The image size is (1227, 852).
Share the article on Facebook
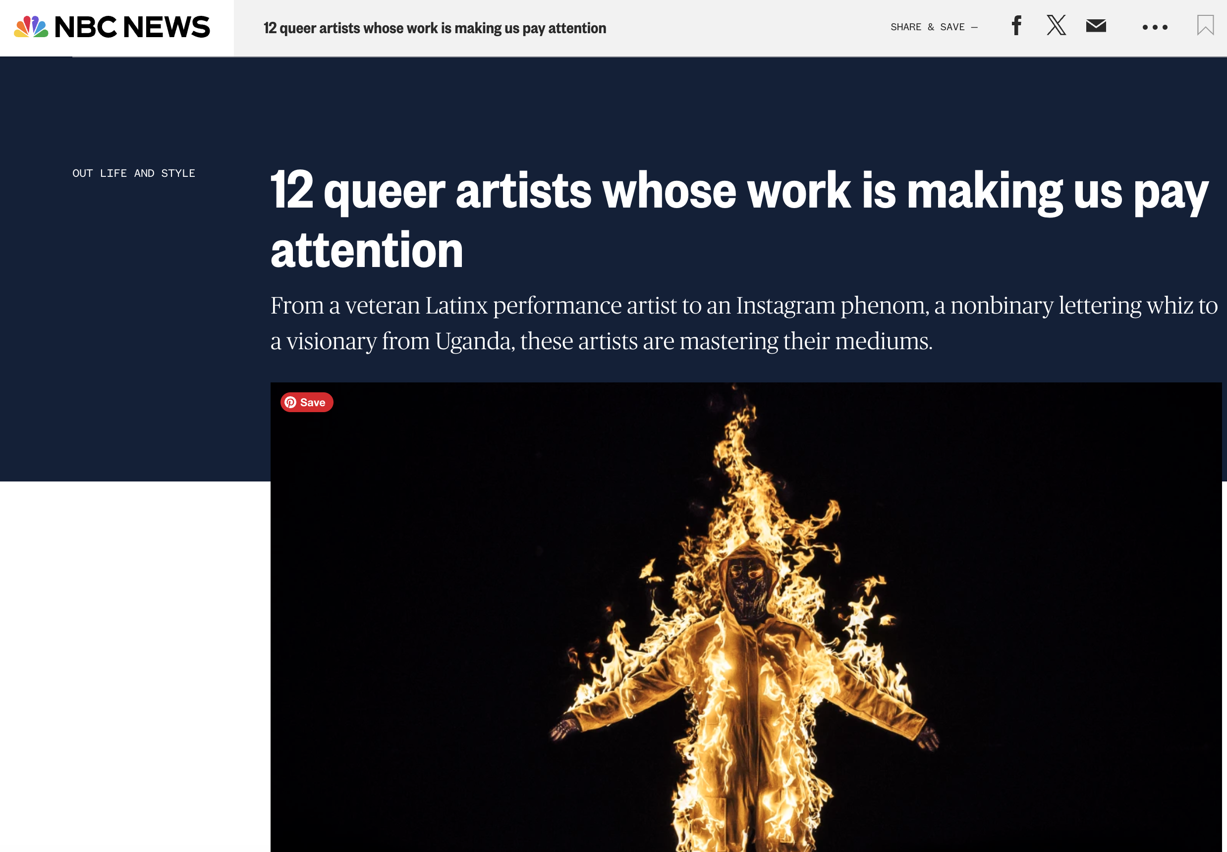pos(1016,26)
